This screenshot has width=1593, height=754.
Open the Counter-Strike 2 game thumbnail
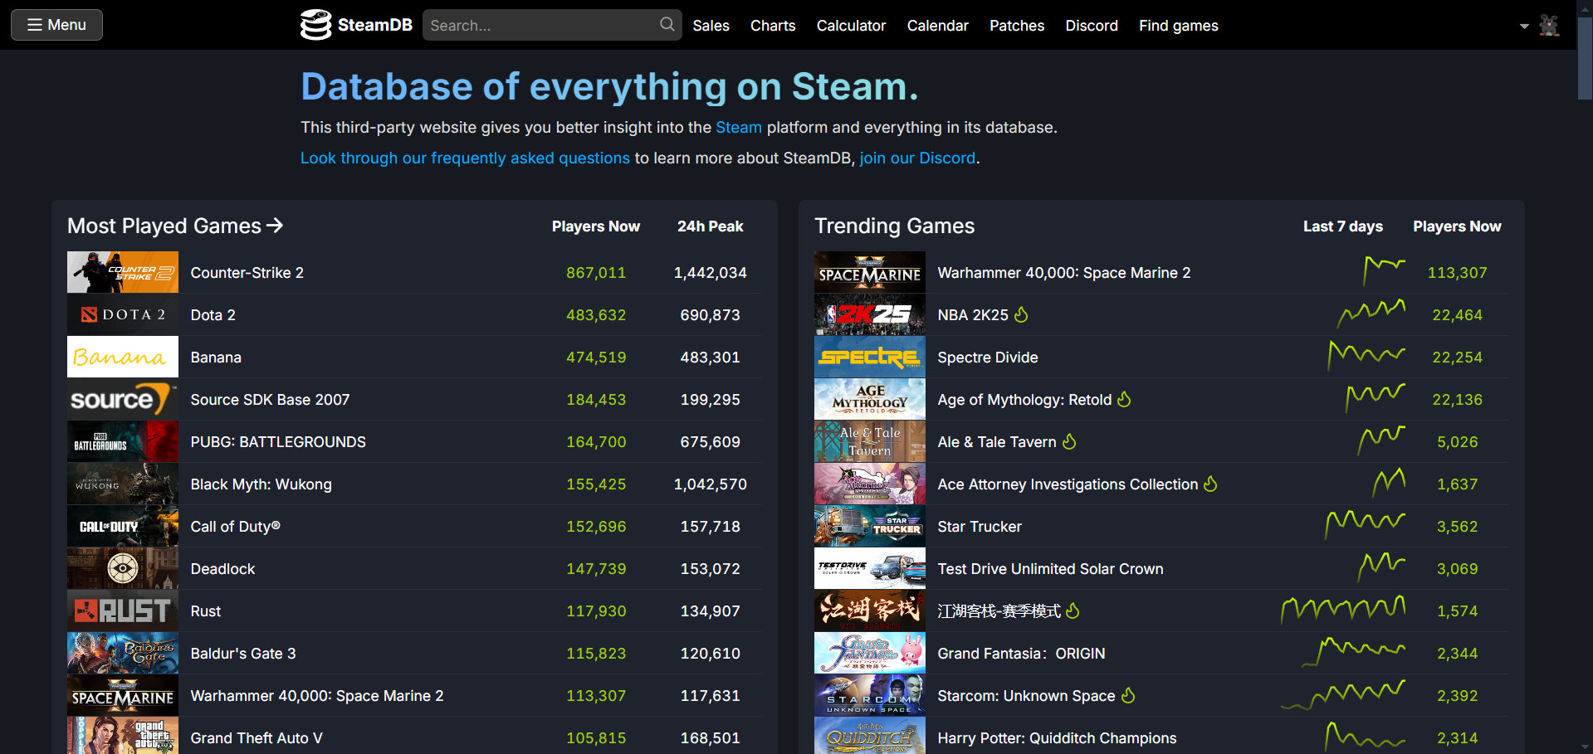pyautogui.click(x=122, y=272)
